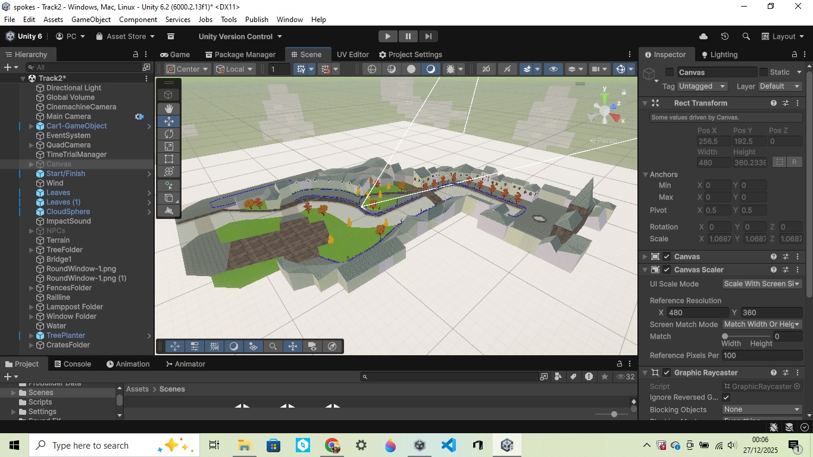Select Main Camera in Hierarchy
The width and height of the screenshot is (813, 457).
tap(68, 117)
